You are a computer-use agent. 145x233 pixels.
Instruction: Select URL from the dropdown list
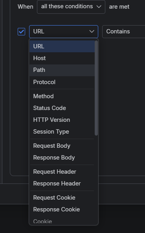pyautogui.click(x=62, y=46)
